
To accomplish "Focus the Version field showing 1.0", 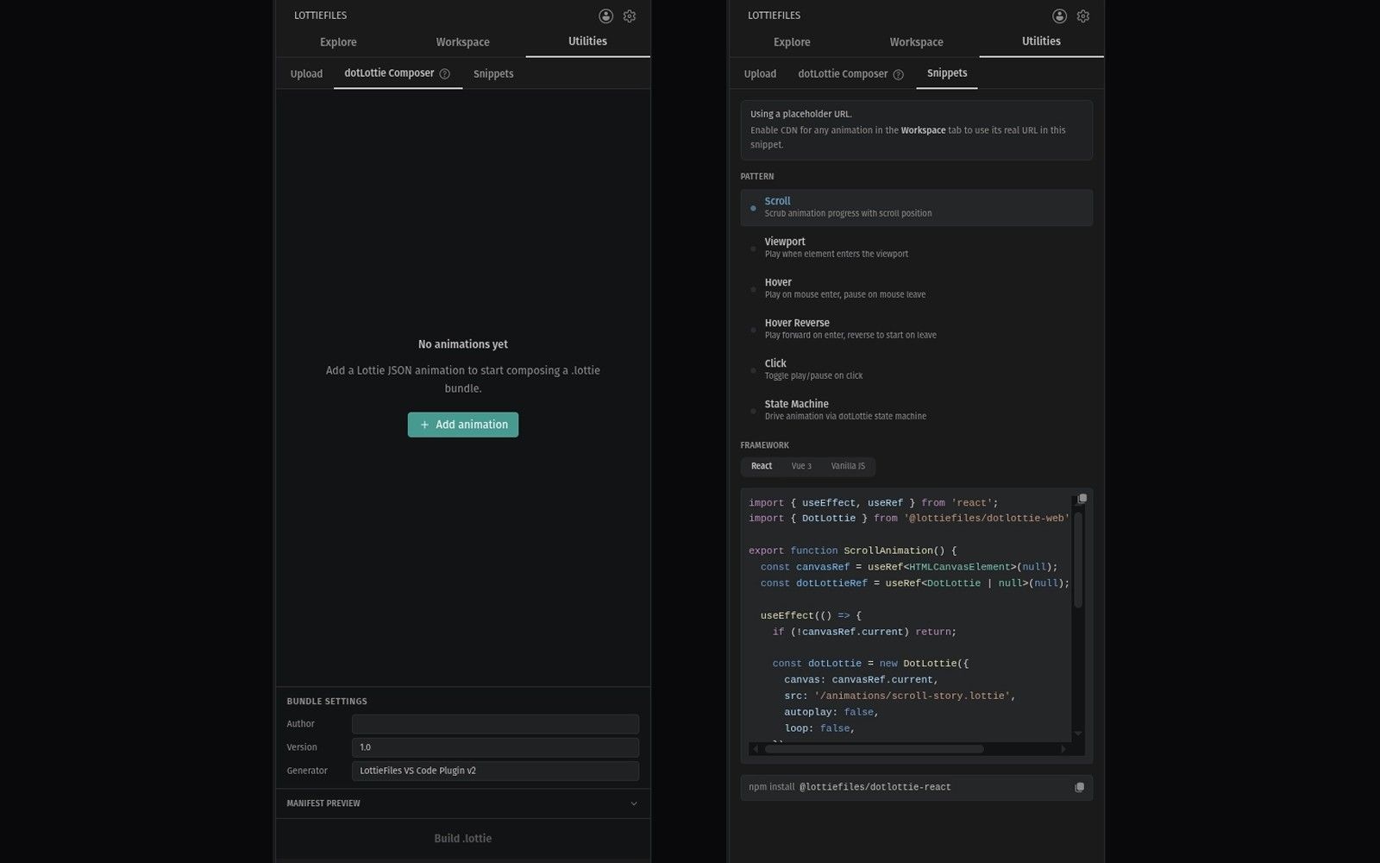I will [x=495, y=747].
